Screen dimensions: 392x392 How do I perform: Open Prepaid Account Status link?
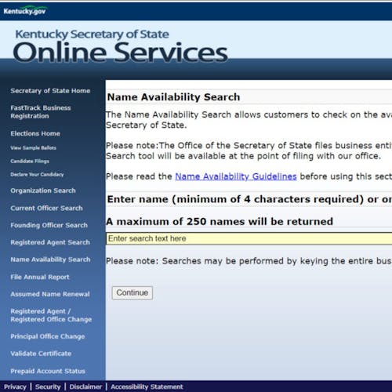click(48, 371)
